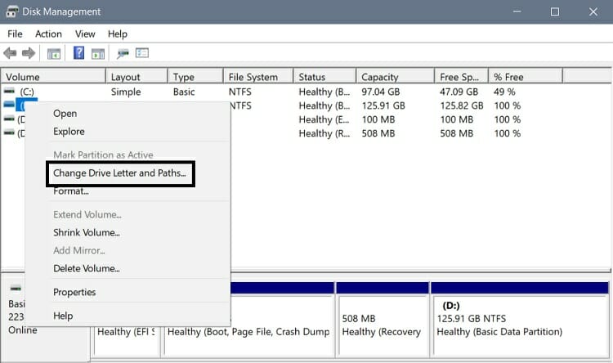Viewport: 613px width, 363px height.
Task: Click the Forward arrow toolbar icon
Action: coord(29,54)
